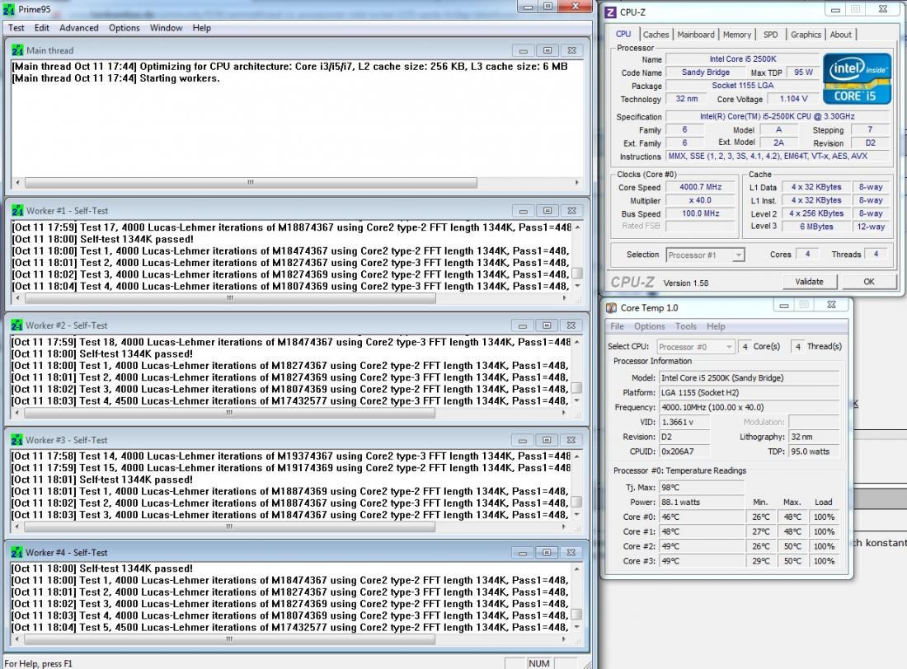Switch to the Caches tab in CPU-Z
Image resolution: width=907 pixels, height=669 pixels.
pyautogui.click(x=656, y=35)
